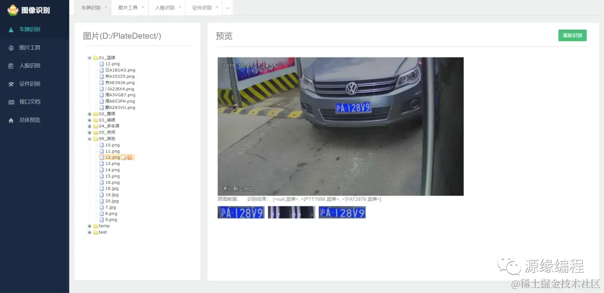Click the striped middle plate crop thumbnail

(x=291, y=212)
